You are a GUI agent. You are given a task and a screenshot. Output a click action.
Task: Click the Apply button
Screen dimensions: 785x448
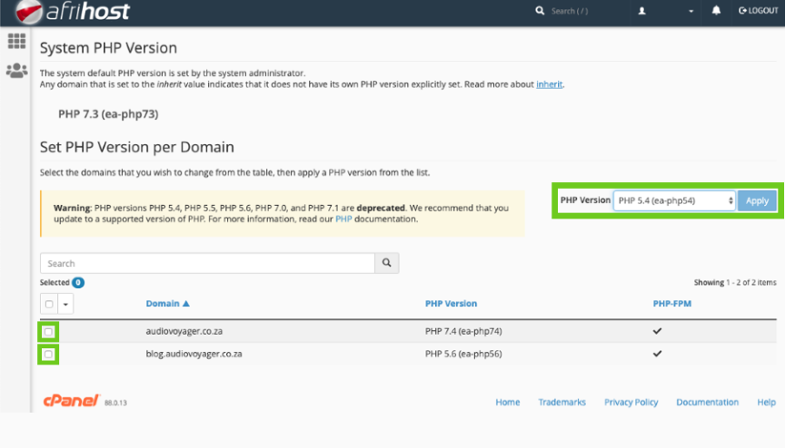click(x=757, y=200)
